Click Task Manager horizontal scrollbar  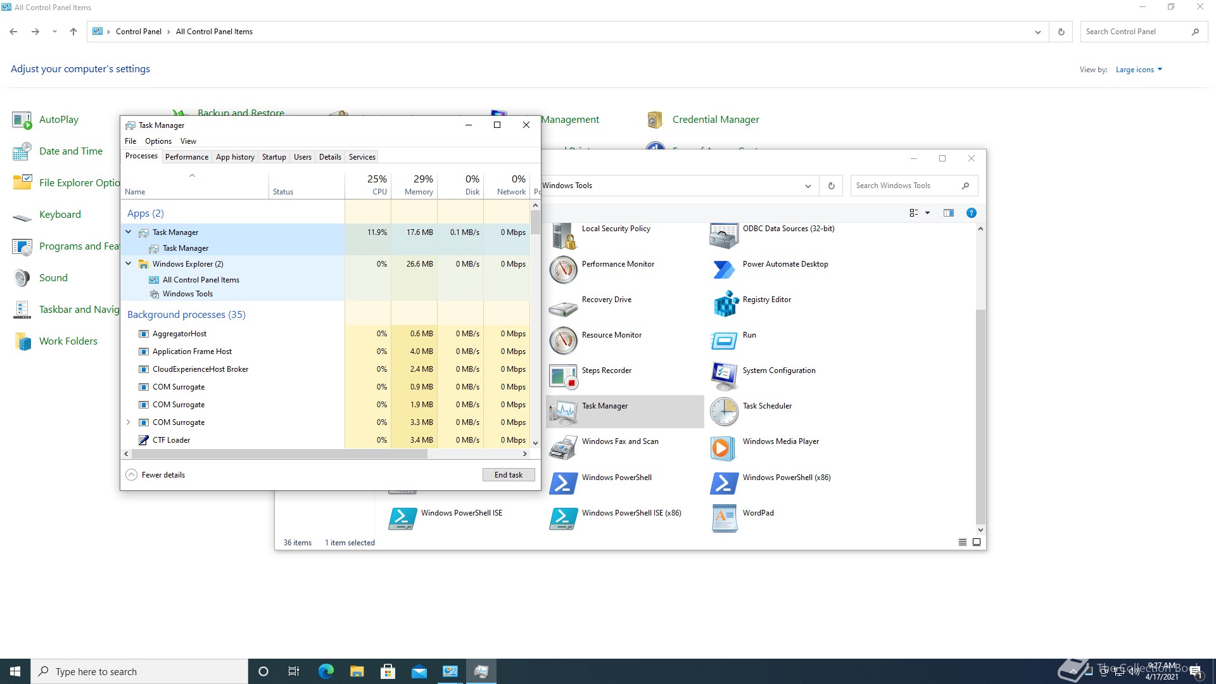coord(279,454)
